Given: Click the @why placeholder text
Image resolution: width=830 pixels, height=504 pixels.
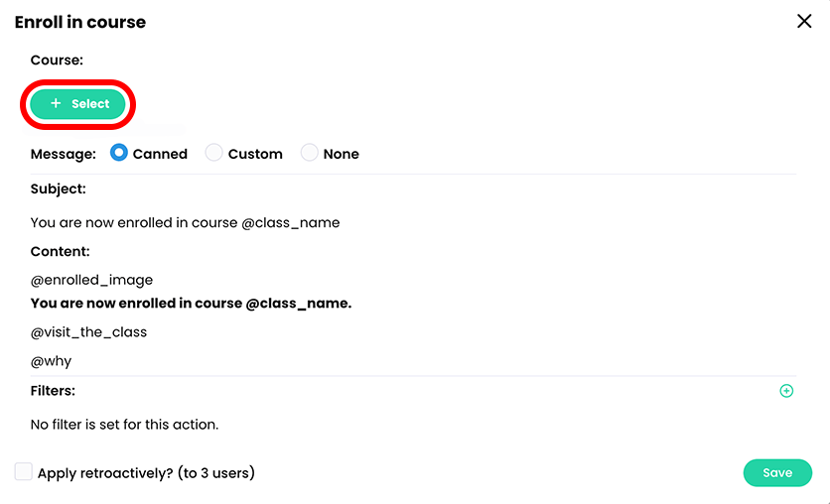Looking at the screenshot, I should (x=51, y=361).
